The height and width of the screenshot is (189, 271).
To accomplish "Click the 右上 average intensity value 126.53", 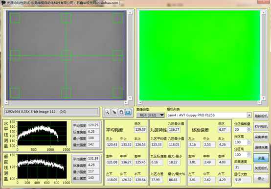I will pyautogui.click(x=140, y=144).
